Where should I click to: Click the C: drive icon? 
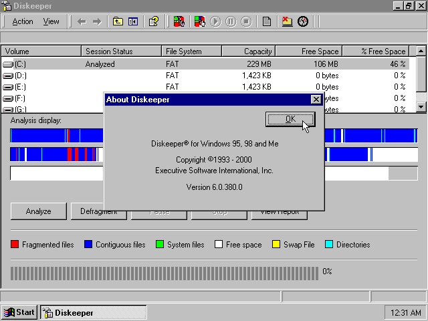click(x=7, y=64)
